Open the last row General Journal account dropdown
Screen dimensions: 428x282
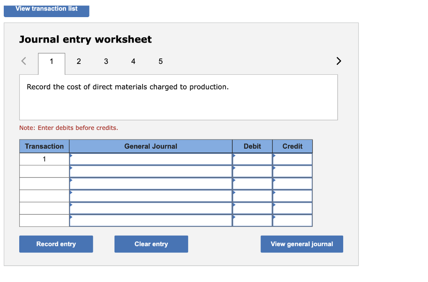tap(150, 221)
